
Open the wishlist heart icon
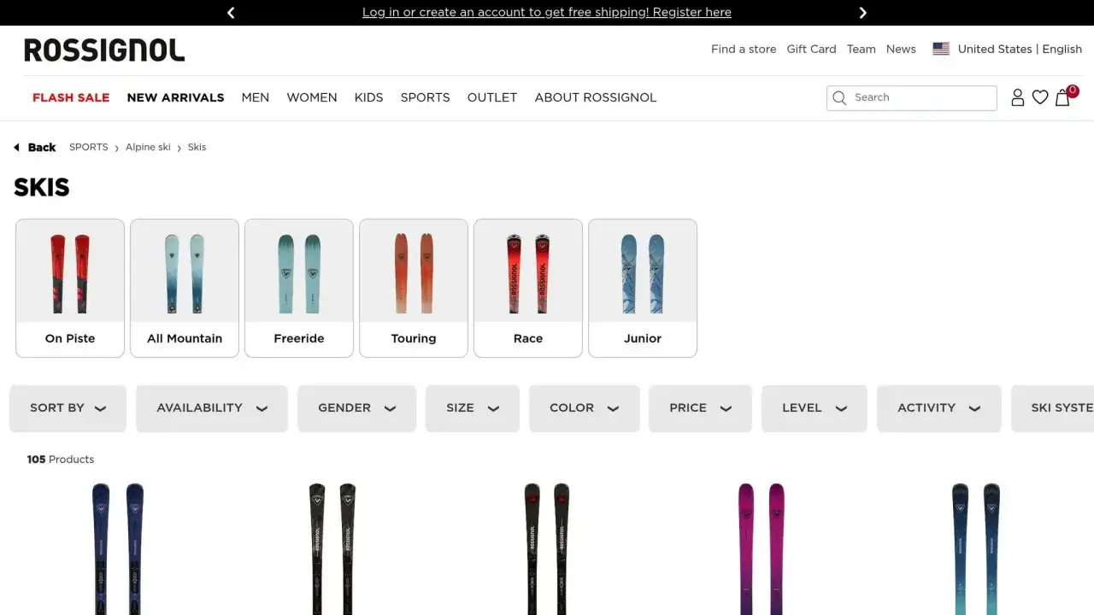coord(1040,97)
